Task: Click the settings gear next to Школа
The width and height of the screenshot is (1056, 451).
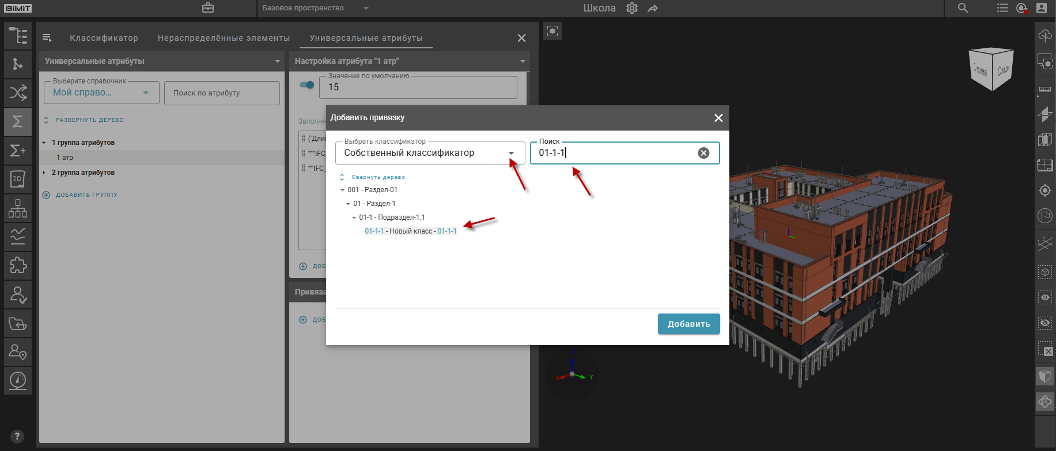Action: 632,8
